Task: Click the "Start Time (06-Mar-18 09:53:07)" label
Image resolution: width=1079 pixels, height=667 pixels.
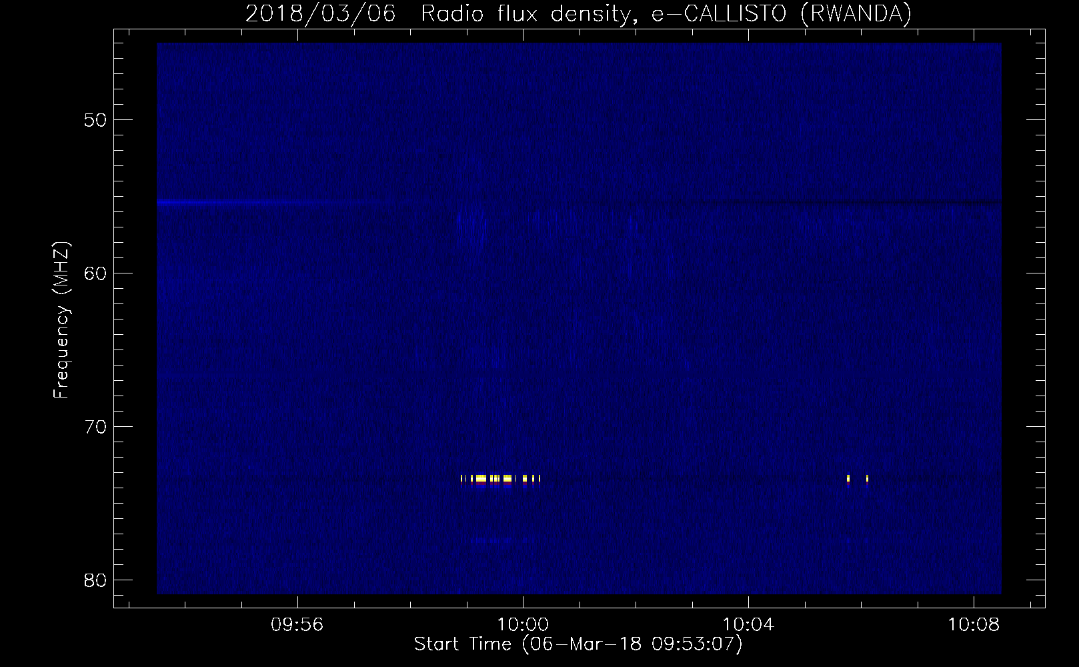Action: click(578, 644)
